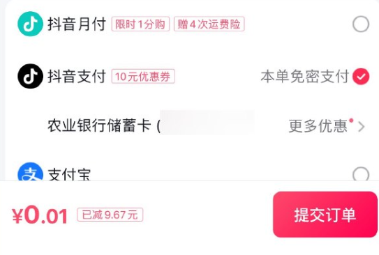Click the 限时1分购 promo tag
The image size is (379, 255).
pyautogui.click(x=140, y=24)
